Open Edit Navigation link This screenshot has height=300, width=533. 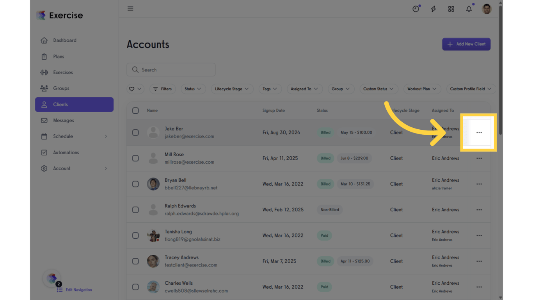78,290
